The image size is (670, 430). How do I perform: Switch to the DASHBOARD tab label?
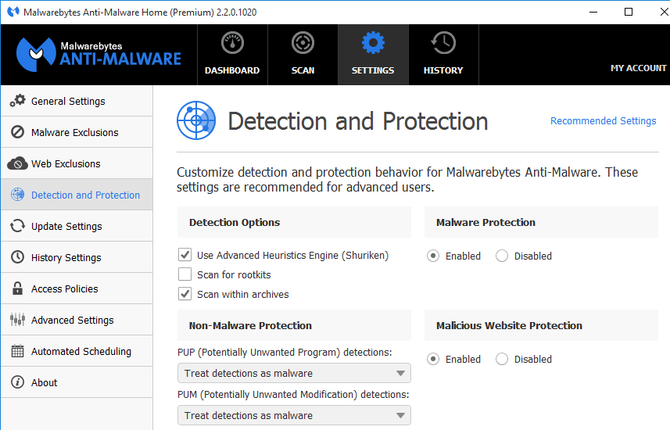232,70
